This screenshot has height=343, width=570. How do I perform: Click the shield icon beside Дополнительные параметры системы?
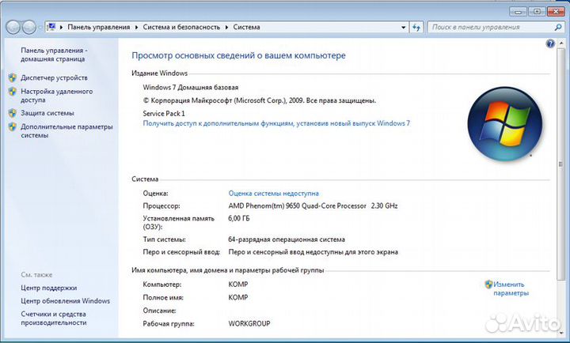click(x=13, y=126)
